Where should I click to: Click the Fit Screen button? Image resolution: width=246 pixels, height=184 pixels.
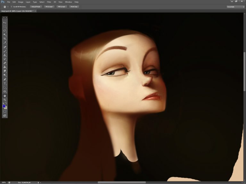49,6
